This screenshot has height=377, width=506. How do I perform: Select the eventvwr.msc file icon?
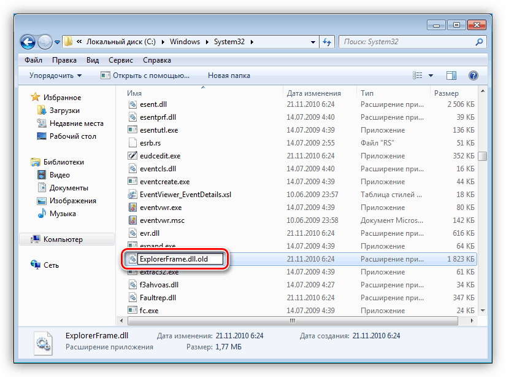click(132, 220)
